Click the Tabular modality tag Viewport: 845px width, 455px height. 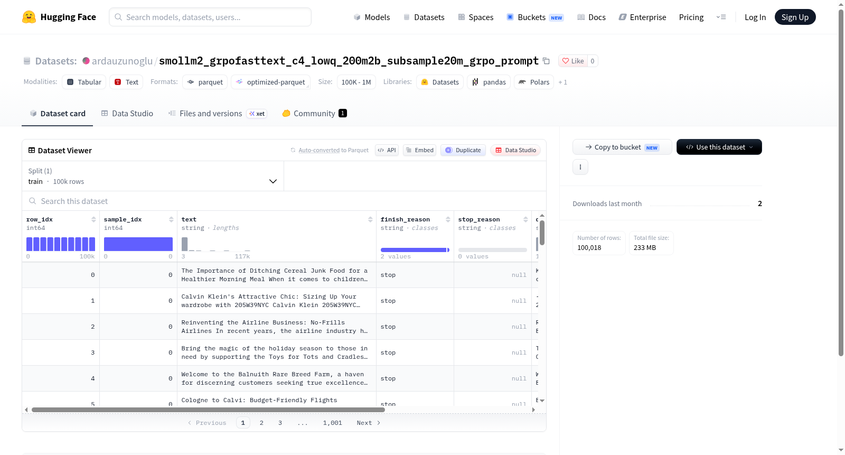(84, 82)
